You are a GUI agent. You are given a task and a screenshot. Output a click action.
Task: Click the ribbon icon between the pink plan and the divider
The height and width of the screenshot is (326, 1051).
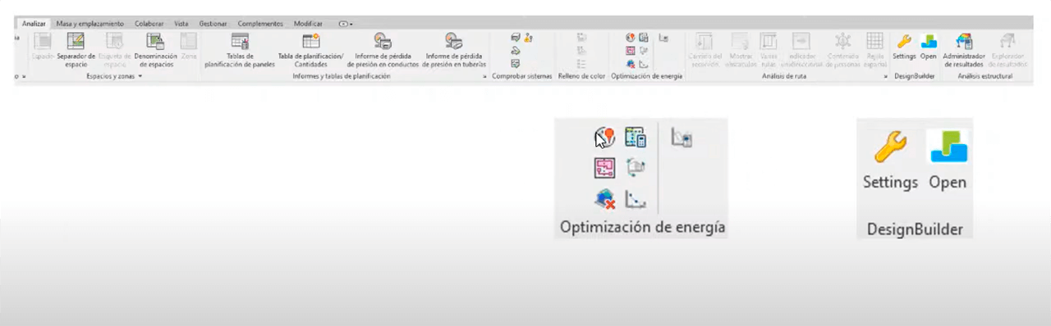click(644, 50)
